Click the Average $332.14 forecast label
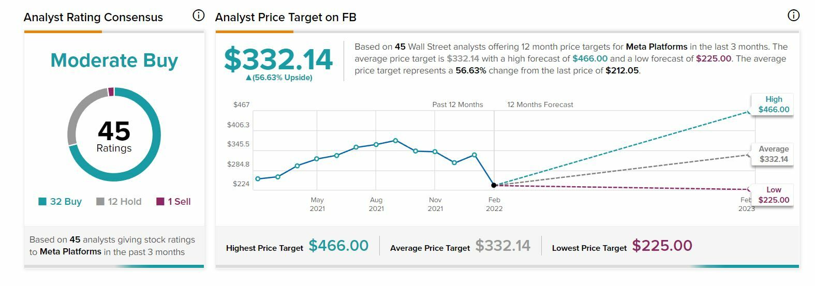This screenshot has height=286, width=815. 773,154
